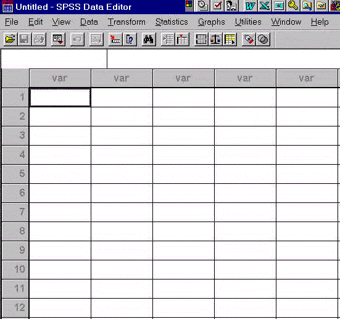The height and width of the screenshot is (319, 340).
Task: Click the Use Sets circles icon
Action: tap(263, 39)
